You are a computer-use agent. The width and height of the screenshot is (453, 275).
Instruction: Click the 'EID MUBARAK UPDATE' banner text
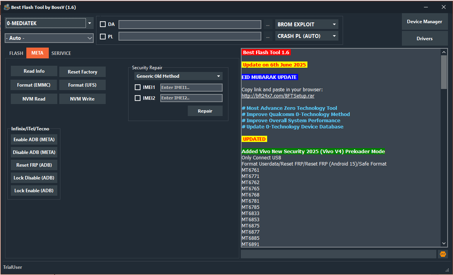(269, 77)
